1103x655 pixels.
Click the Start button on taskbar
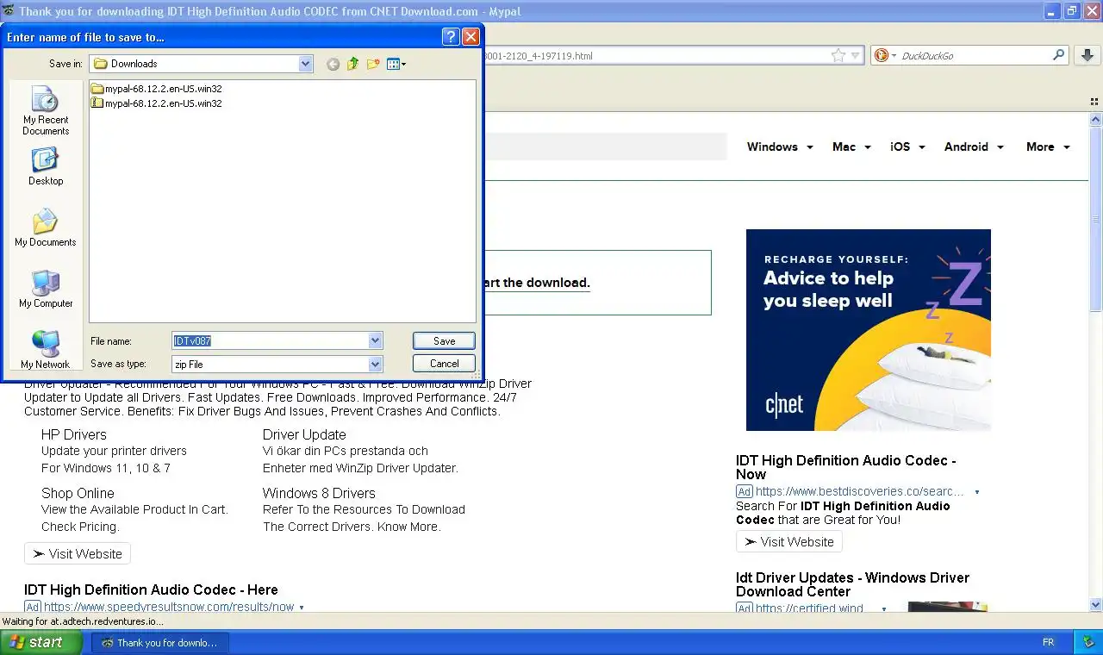click(x=41, y=642)
